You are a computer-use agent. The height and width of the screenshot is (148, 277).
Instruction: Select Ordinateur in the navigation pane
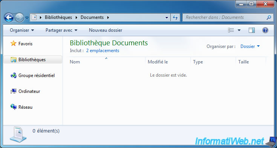click(x=29, y=91)
